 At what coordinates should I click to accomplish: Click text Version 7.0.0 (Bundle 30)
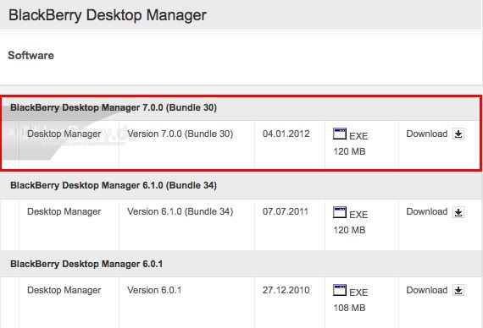tap(180, 134)
